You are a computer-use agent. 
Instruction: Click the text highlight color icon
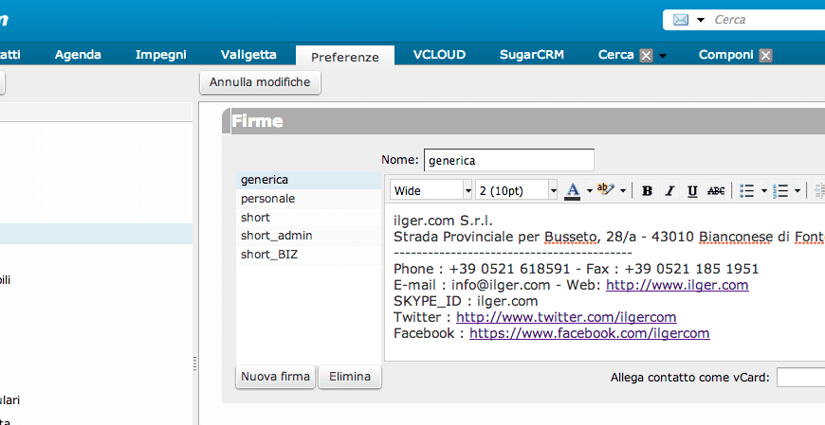(x=606, y=189)
